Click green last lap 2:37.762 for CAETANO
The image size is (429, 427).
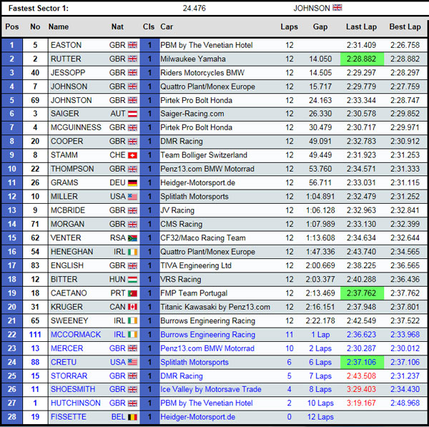[x=362, y=293]
